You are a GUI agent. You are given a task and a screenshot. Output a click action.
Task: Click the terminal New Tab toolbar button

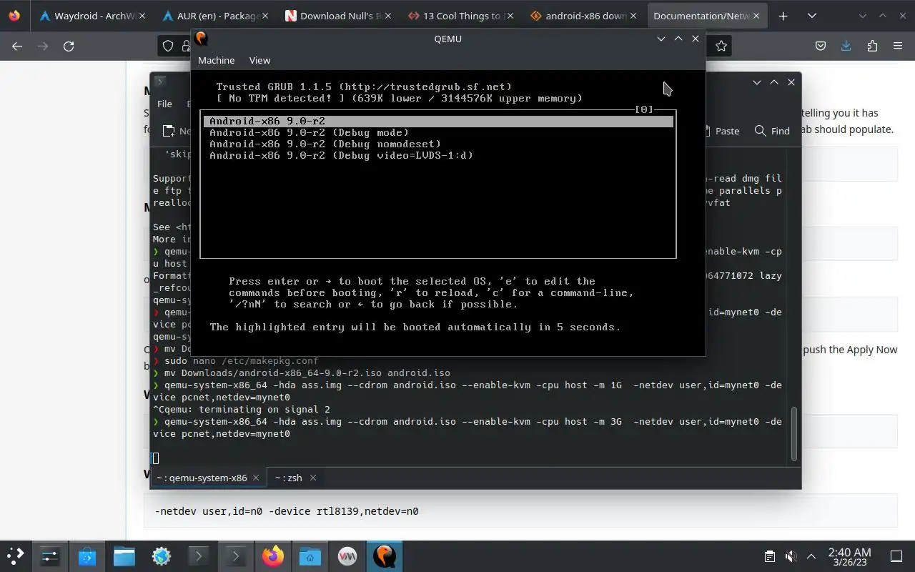tap(176, 131)
